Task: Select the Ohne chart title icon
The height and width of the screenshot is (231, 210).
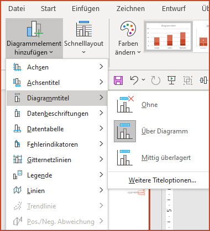Action: coord(125,104)
